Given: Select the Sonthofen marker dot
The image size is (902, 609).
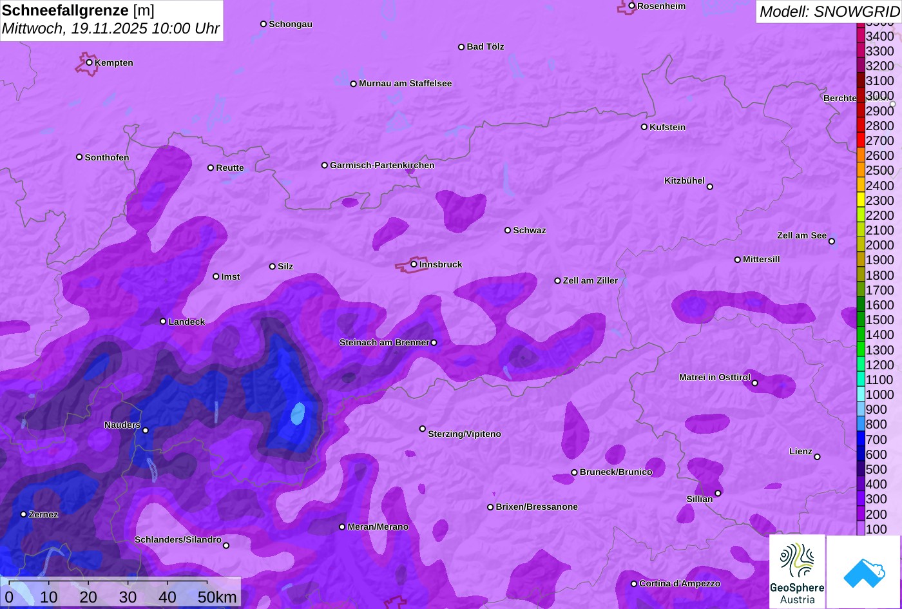Looking at the screenshot, I should pos(79,157).
